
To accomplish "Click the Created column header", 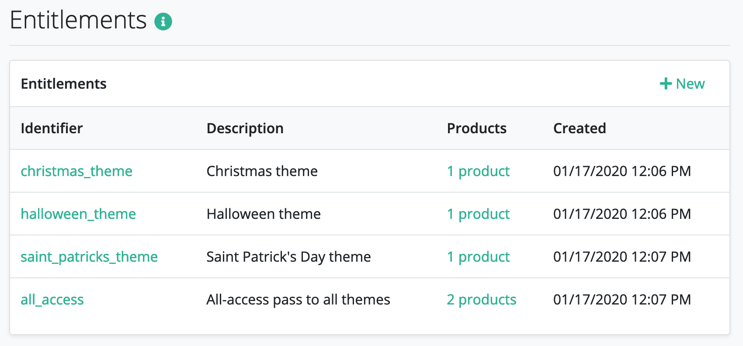I will coord(580,128).
